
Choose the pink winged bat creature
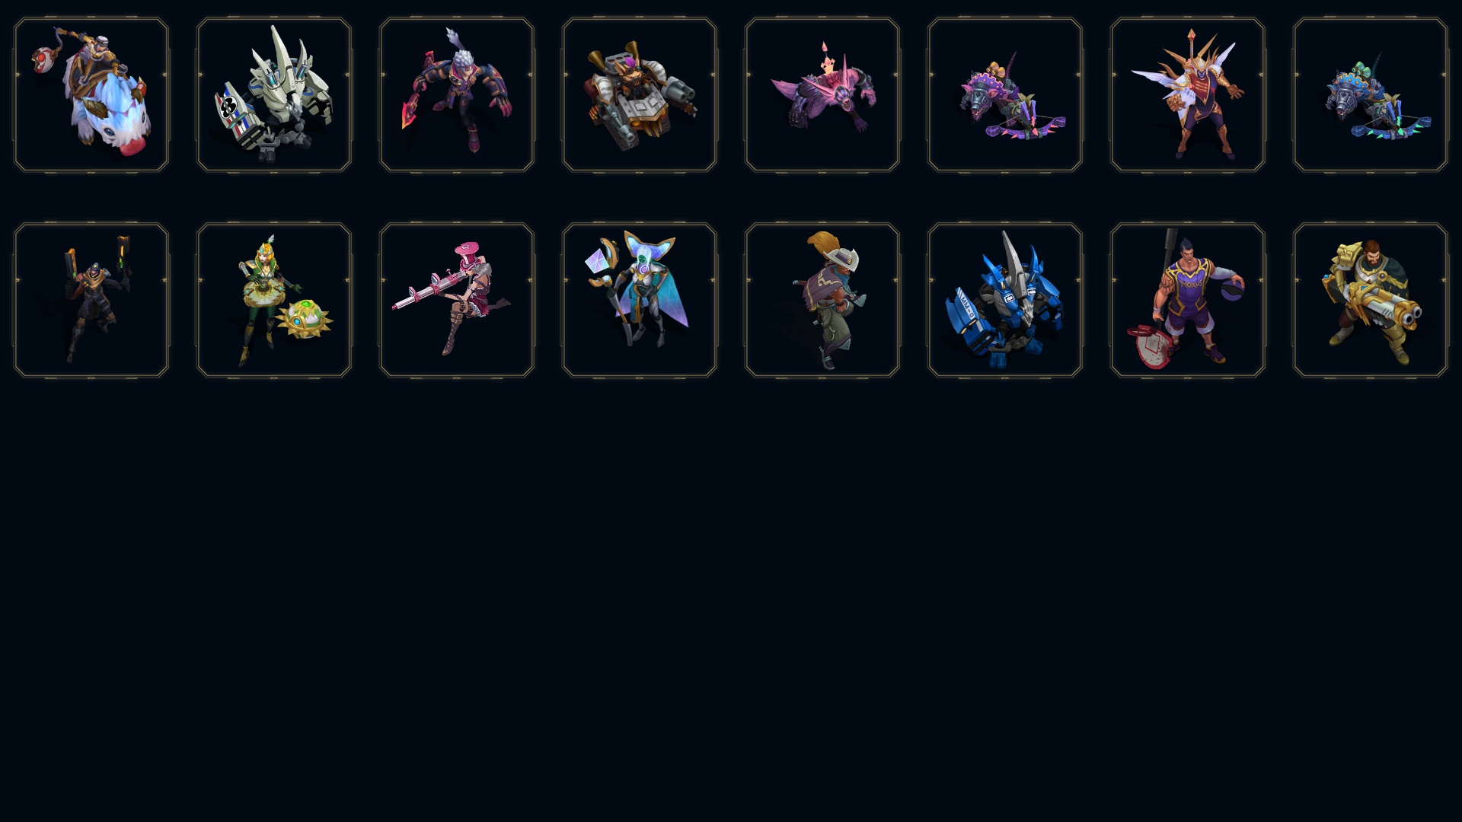822,95
